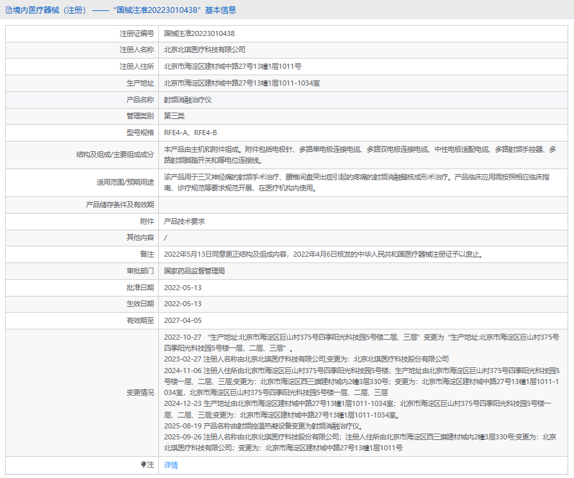Click the 结构及组成 description text
The width and height of the screenshot is (574, 478).
[360, 155]
